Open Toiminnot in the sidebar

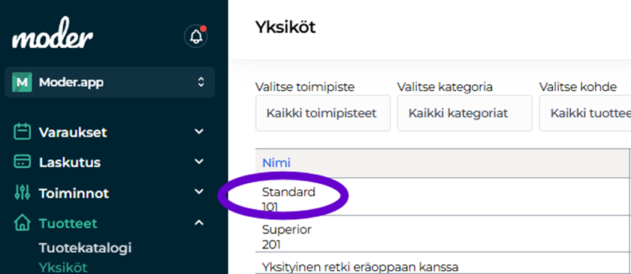click(74, 194)
